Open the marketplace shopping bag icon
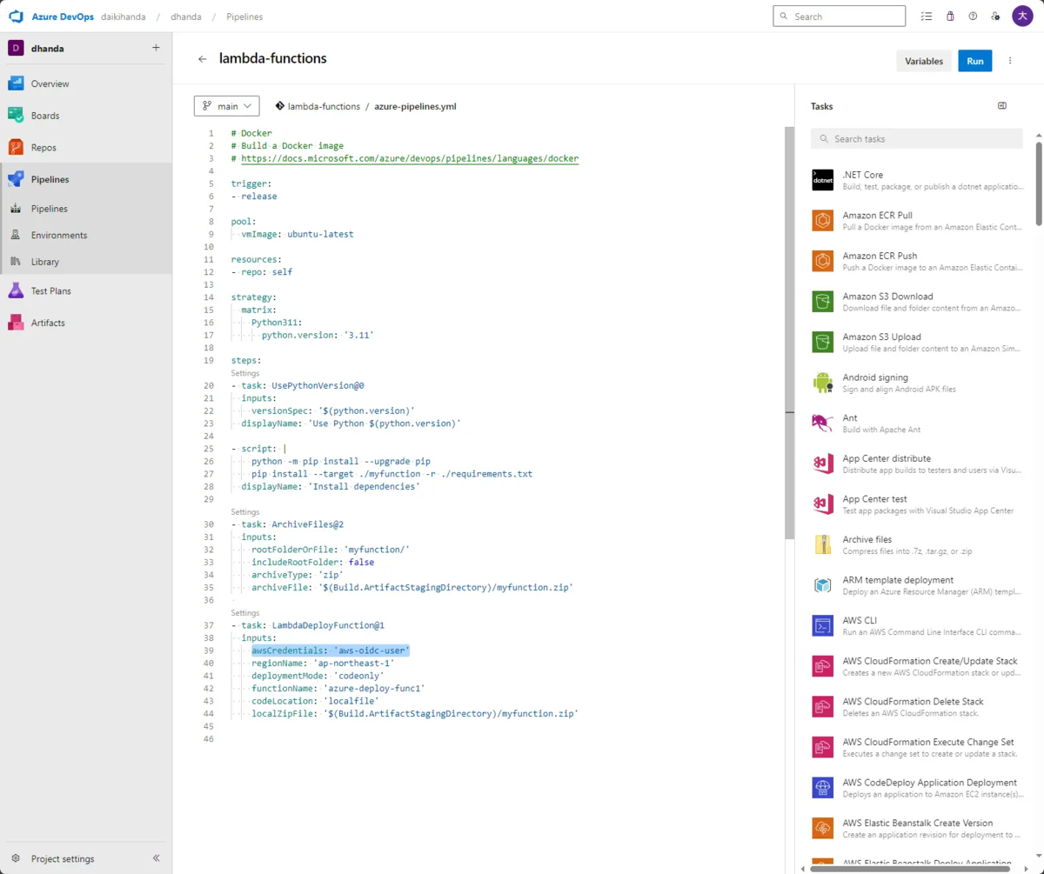Screen dimensions: 1044x874 (950, 17)
